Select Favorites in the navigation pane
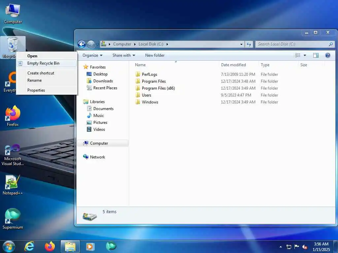 pyautogui.click(x=98, y=67)
